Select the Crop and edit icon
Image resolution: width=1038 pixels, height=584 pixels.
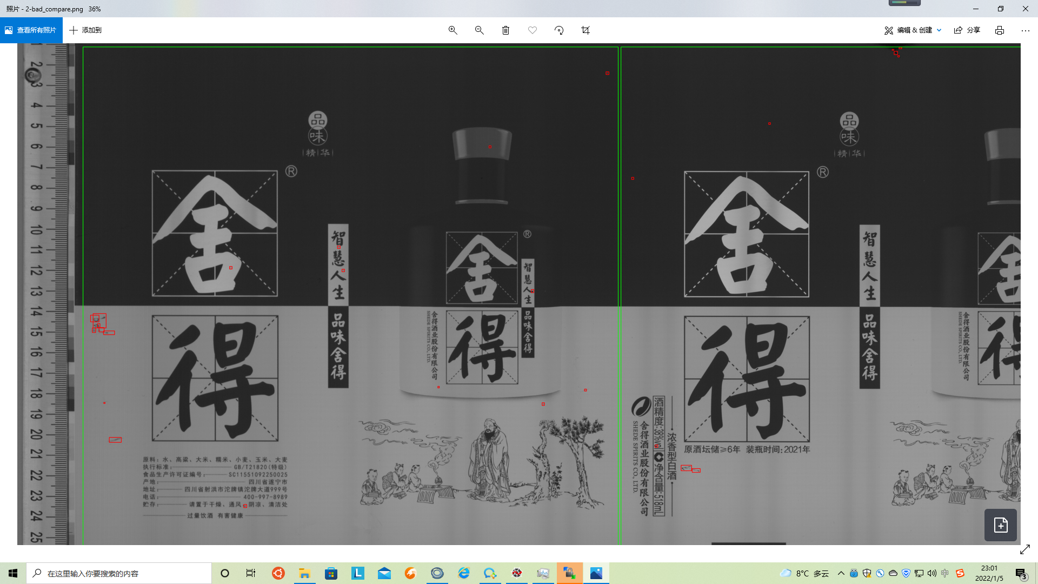click(x=585, y=30)
